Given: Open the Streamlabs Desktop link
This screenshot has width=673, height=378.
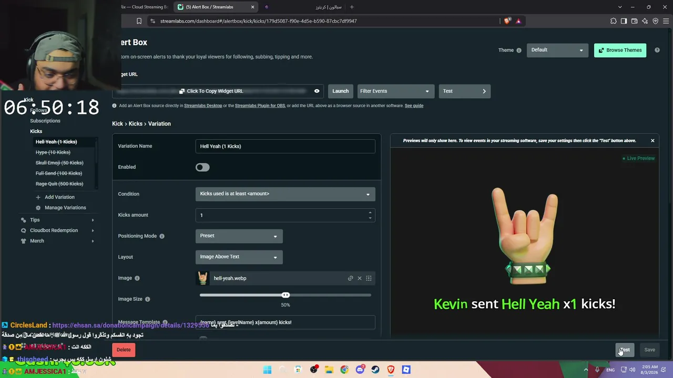Looking at the screenshot, I should click(x=203, y=106).
